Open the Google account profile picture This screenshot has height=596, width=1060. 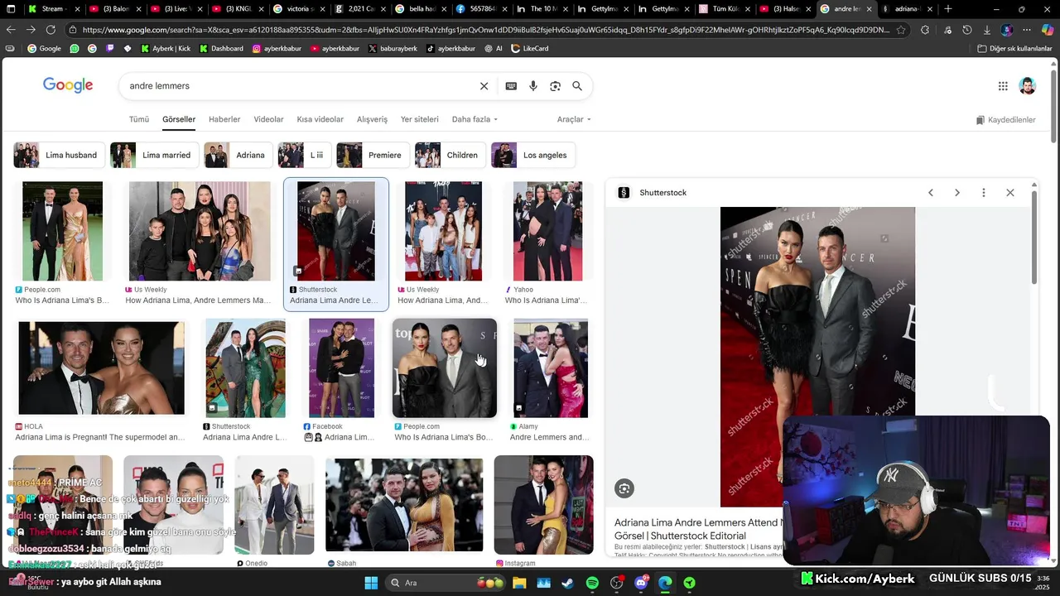(1027, 86)
